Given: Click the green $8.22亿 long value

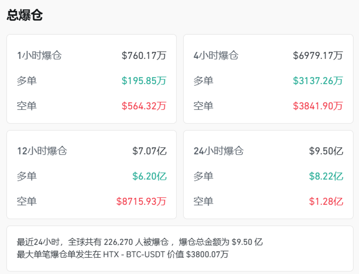Looking at the screenshot, I should click(x=326, y=176).
